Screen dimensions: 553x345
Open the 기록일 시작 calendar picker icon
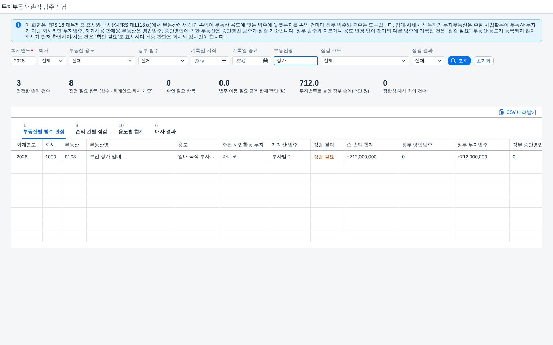click(x=224, y=61)
